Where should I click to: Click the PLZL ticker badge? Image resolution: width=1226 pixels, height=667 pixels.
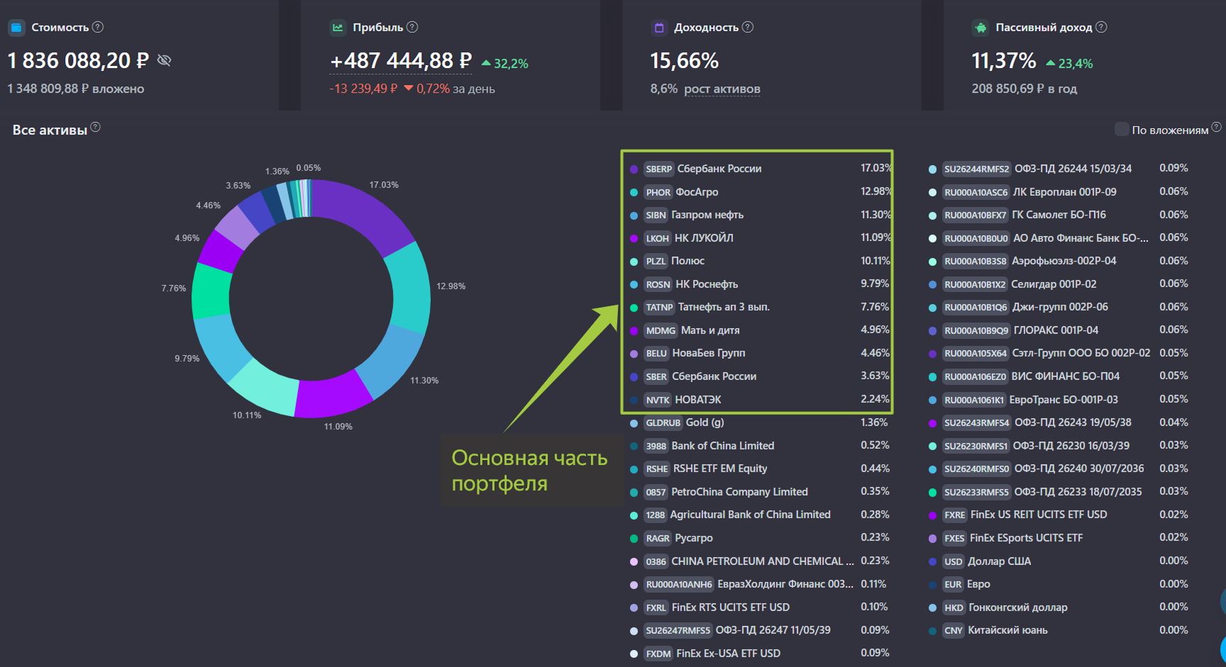pos(656,261)
